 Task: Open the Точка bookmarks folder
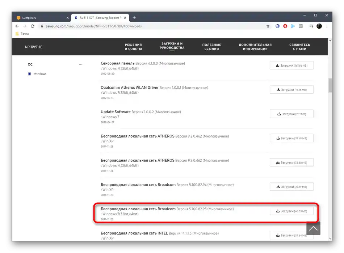pos(22,34)
